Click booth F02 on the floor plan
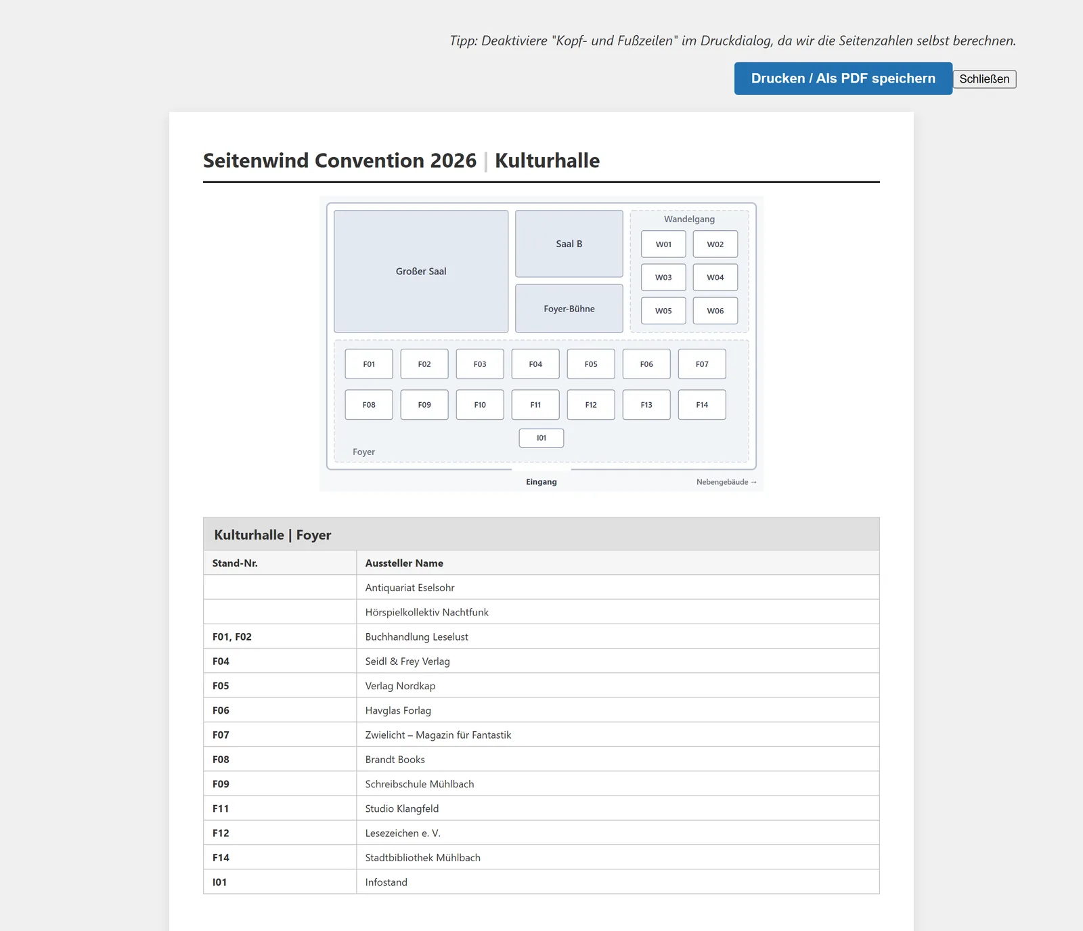Image resolution: width=1083 pixels, height=931 pixels. coord(424,364)
